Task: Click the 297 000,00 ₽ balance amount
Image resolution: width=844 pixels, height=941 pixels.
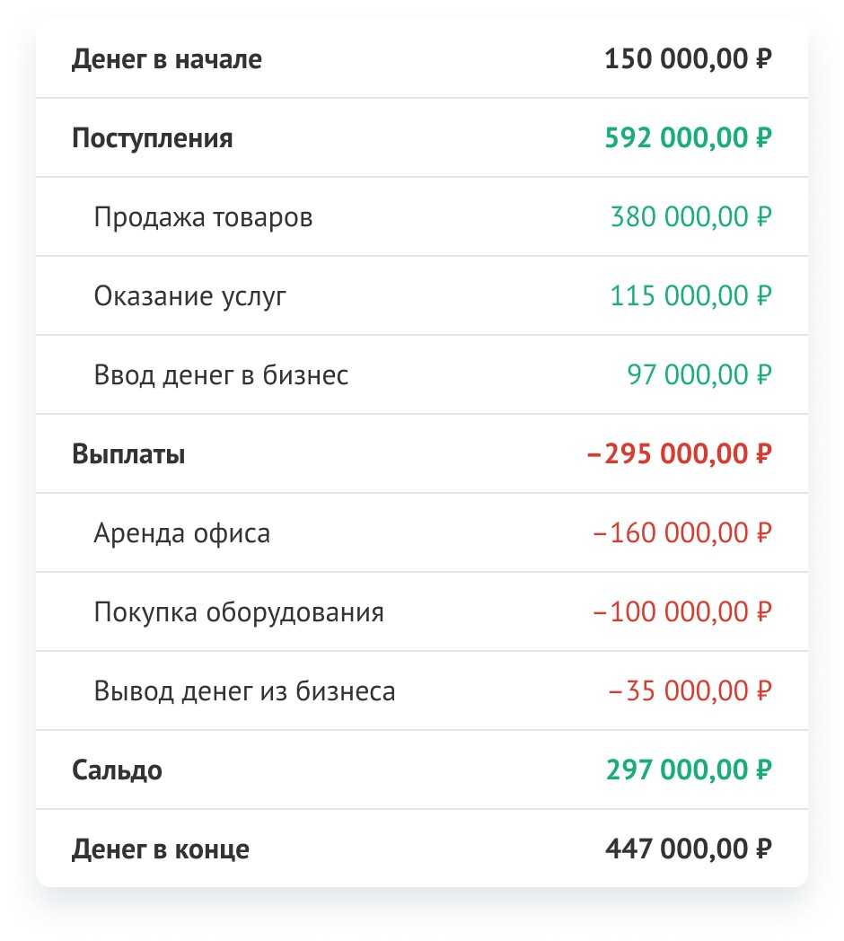Action: click(688, 771)
